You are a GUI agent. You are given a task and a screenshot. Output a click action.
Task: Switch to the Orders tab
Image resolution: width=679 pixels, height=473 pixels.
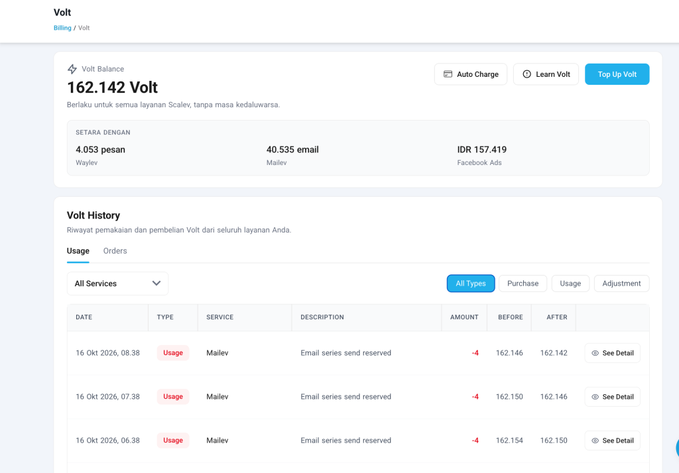pos(115,251)
